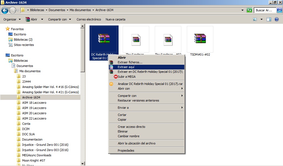Viewport: 283px width, 166px height.
Task: Expand the Enviar a submenu
Action: 146,107
